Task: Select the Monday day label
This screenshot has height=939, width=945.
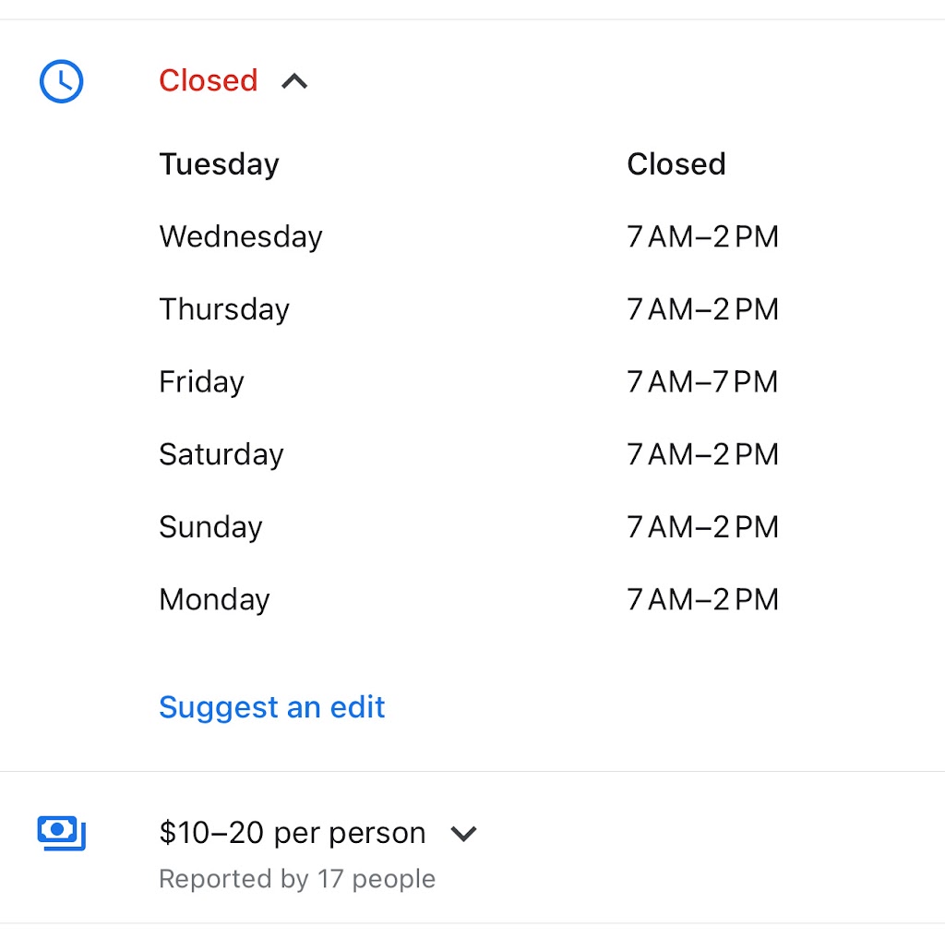Action: (214, 600)
